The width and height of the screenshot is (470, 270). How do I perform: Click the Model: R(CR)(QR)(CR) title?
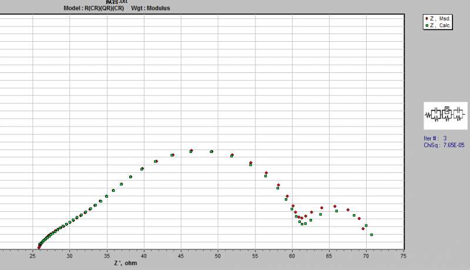[x=94, y=8]
